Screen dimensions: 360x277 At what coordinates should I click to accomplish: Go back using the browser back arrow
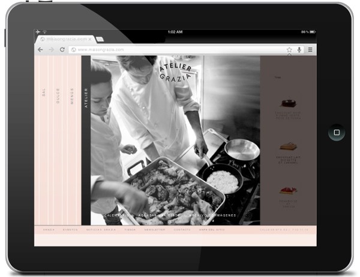(x=40, y=50)
